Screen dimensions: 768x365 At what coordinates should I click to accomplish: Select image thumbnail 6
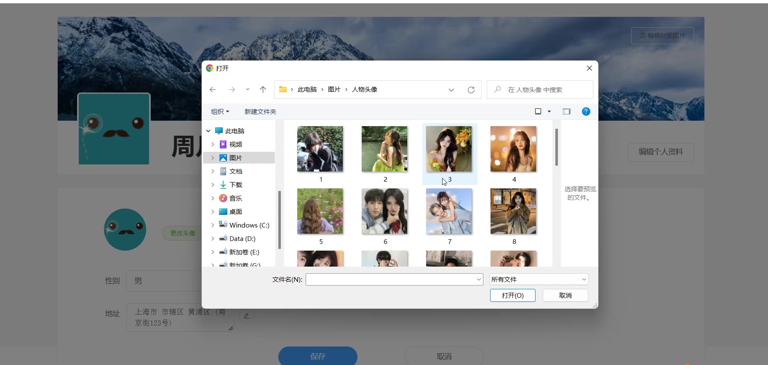click(384, 211)
